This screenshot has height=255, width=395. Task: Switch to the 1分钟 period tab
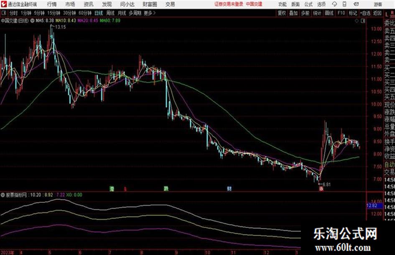tap(25, 13)
